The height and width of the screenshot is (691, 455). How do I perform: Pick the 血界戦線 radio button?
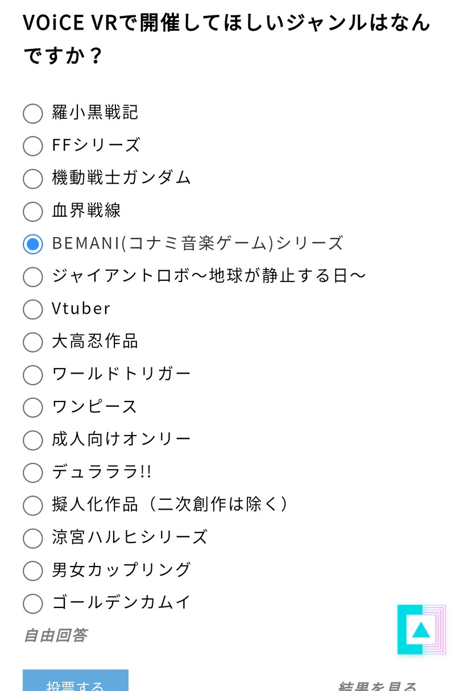pyautogui.click(x=33, y=212)
